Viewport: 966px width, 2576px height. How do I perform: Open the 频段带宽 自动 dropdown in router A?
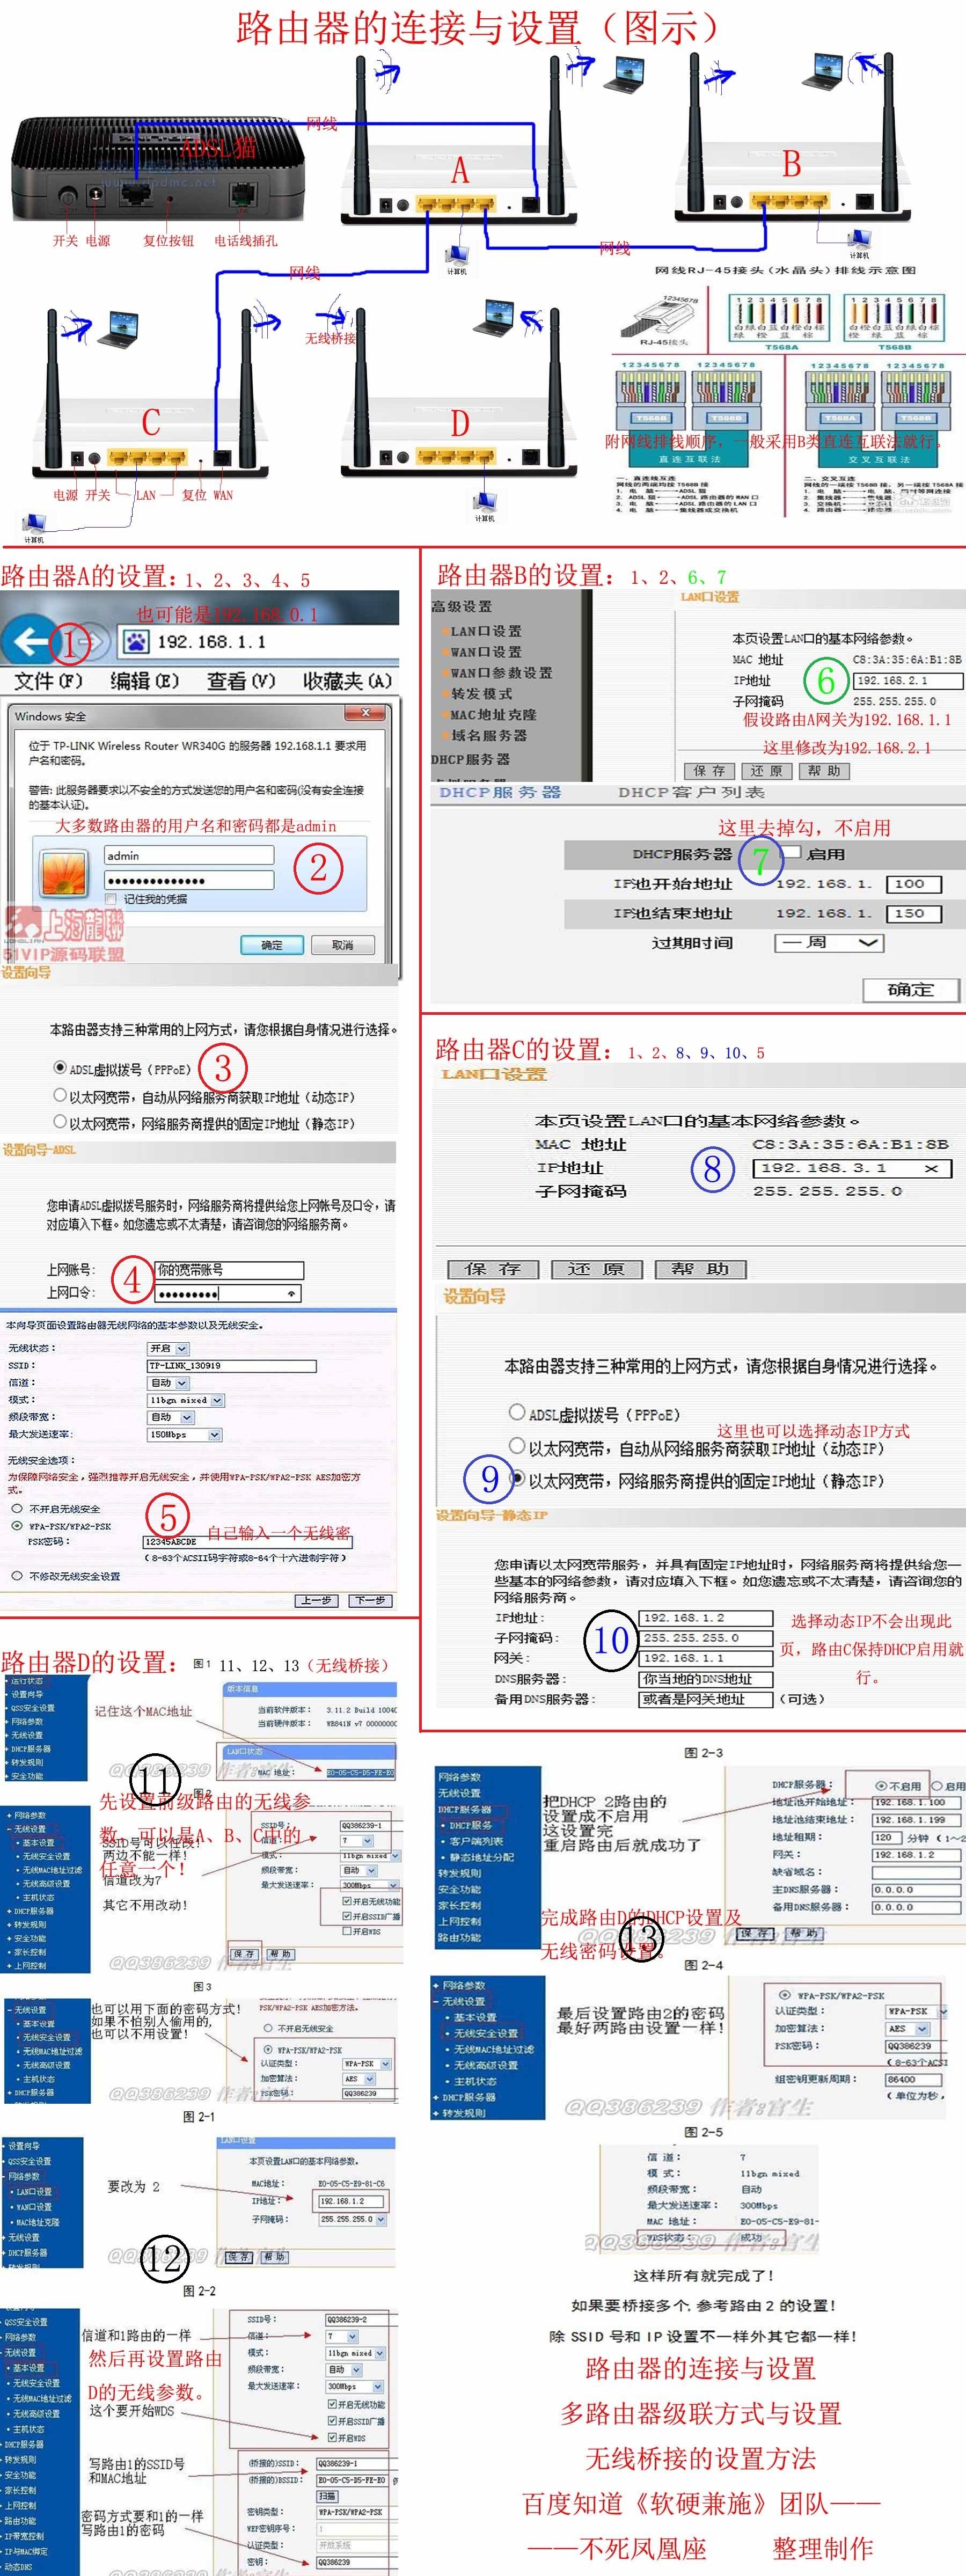coord(170,1417)
